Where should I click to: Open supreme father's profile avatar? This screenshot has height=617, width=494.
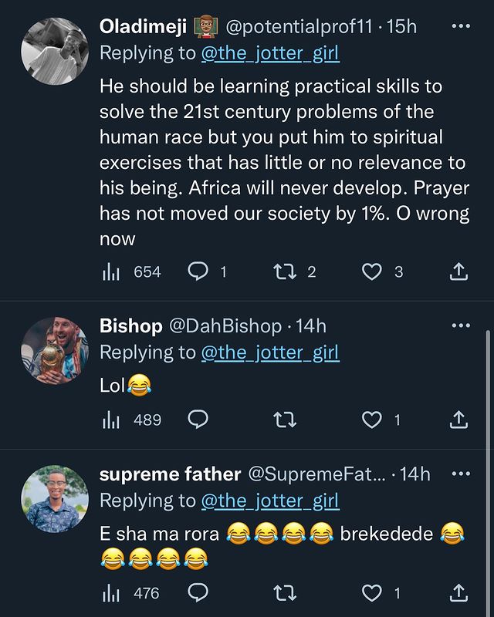tap(54, 499)
